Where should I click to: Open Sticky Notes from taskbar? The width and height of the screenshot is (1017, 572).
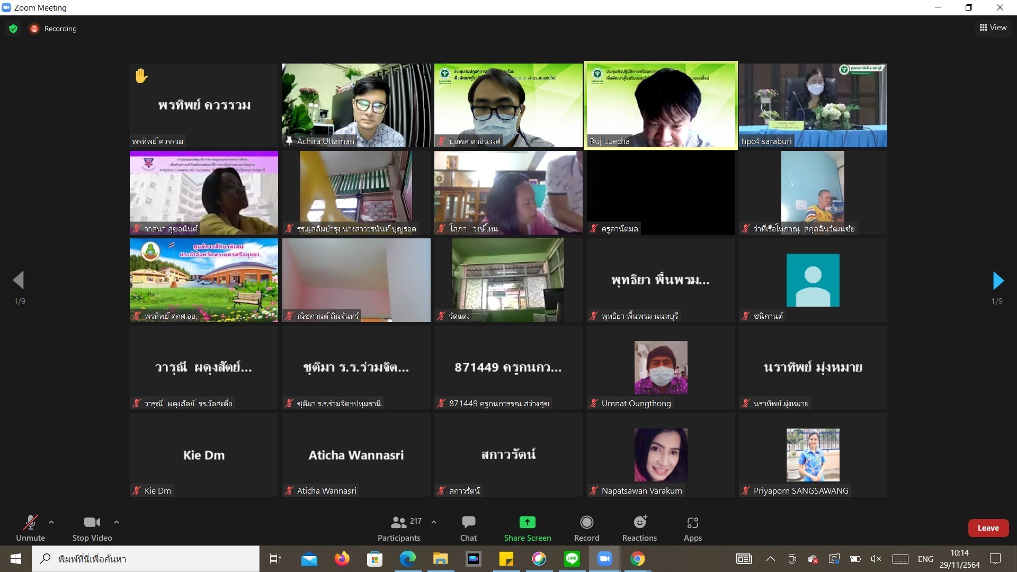coord(506,559)
